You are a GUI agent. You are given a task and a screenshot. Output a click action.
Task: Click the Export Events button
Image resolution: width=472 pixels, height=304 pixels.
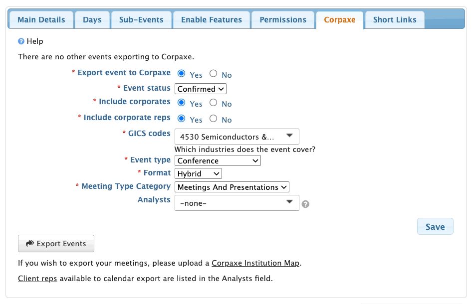(56, 244)
